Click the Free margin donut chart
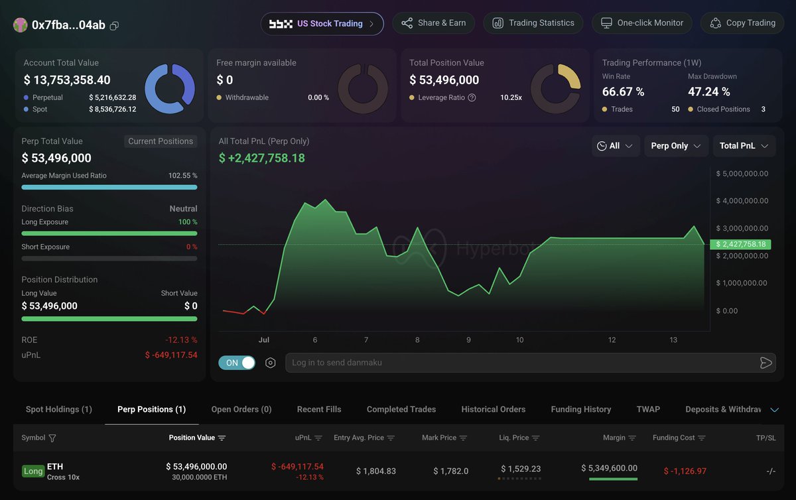This screenshot has width=796, height=500. [x=363, y=89]
